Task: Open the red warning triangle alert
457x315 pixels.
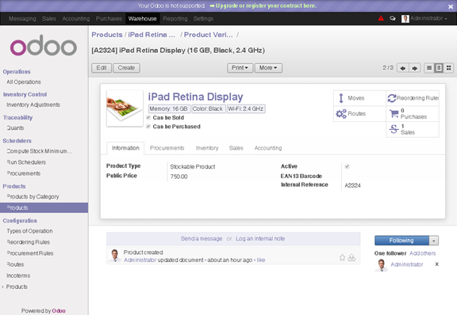Action: [x=381, y=18]
